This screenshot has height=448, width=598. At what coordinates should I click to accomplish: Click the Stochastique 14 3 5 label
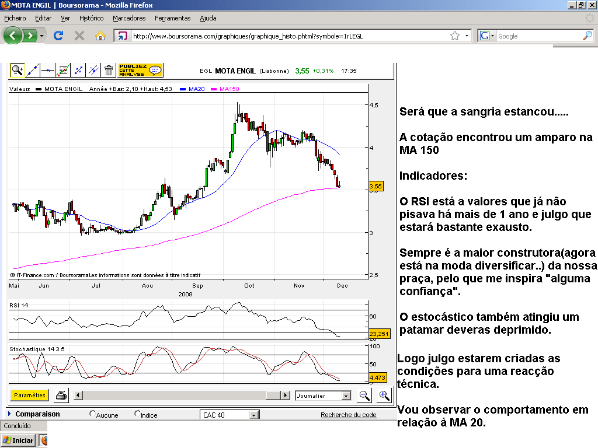coord(37,349)
